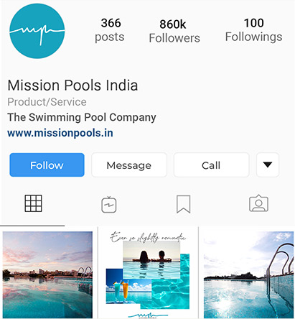The image size is (295, 319).
Task: Select the Mission Pools India profile name
Action: pyautogui.click(x=72, y=85)
